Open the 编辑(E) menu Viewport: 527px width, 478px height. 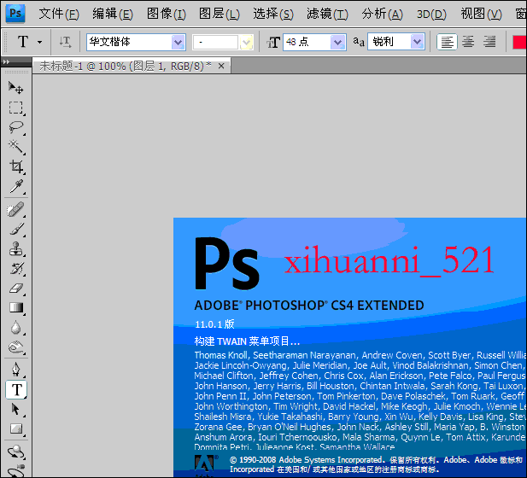(113, 15)
